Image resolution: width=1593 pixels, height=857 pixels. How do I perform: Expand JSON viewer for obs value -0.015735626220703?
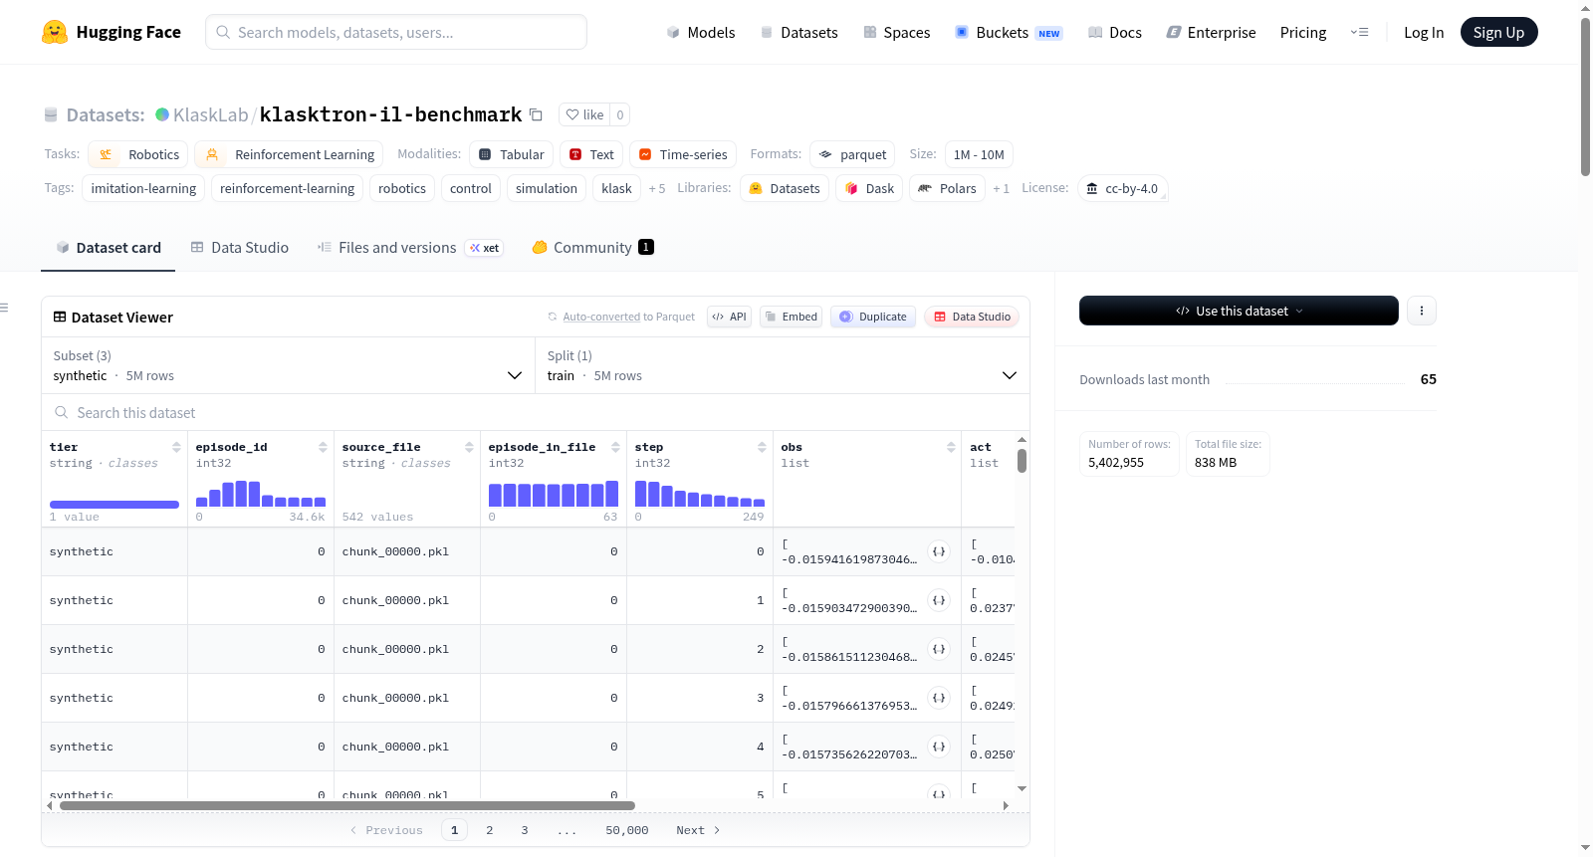tap(939, 747)
